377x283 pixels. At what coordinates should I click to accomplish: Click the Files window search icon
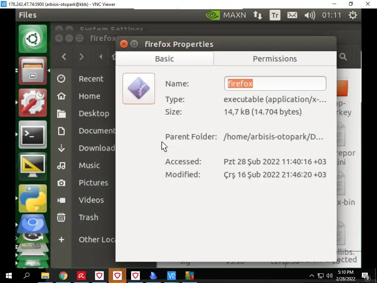(x=343, y=57)
